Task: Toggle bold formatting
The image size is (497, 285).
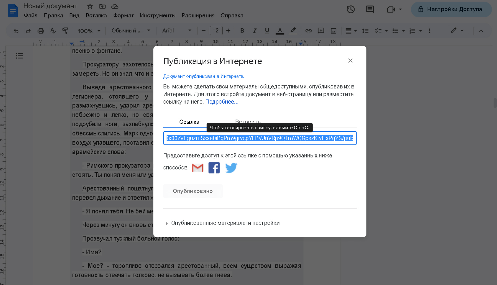Action: coord(242,31)
